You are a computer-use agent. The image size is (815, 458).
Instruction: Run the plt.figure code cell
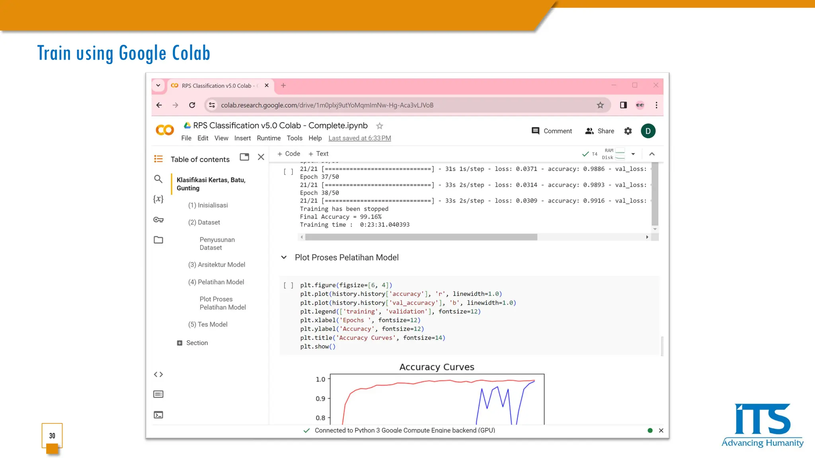click(288, 285)
